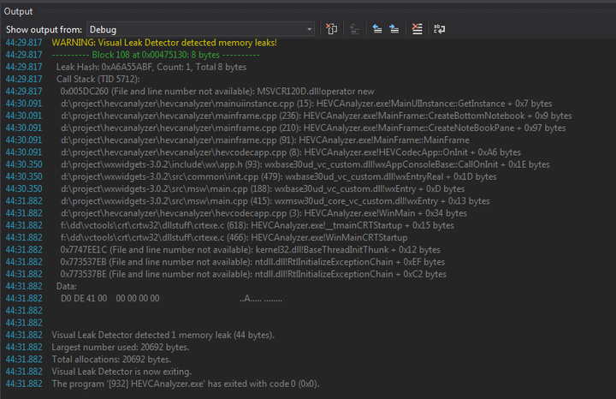The height and width of the screenshot is (399, 616).
Task: Click the mainframe.cpp (91) MainFrame::MainFrame line
Action: pyautogui.click(x=265, y=140)
